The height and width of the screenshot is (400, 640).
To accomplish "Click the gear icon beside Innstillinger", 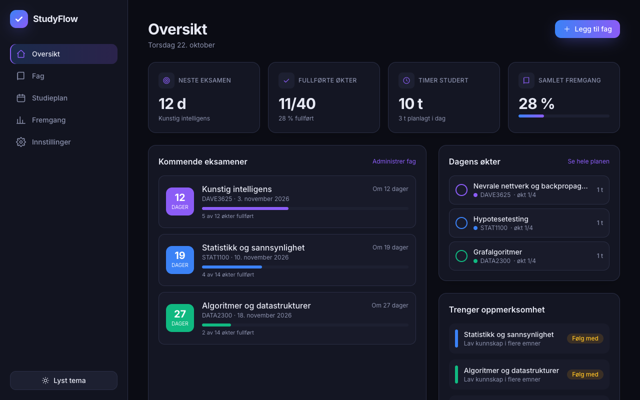I will tap(21, 142).
